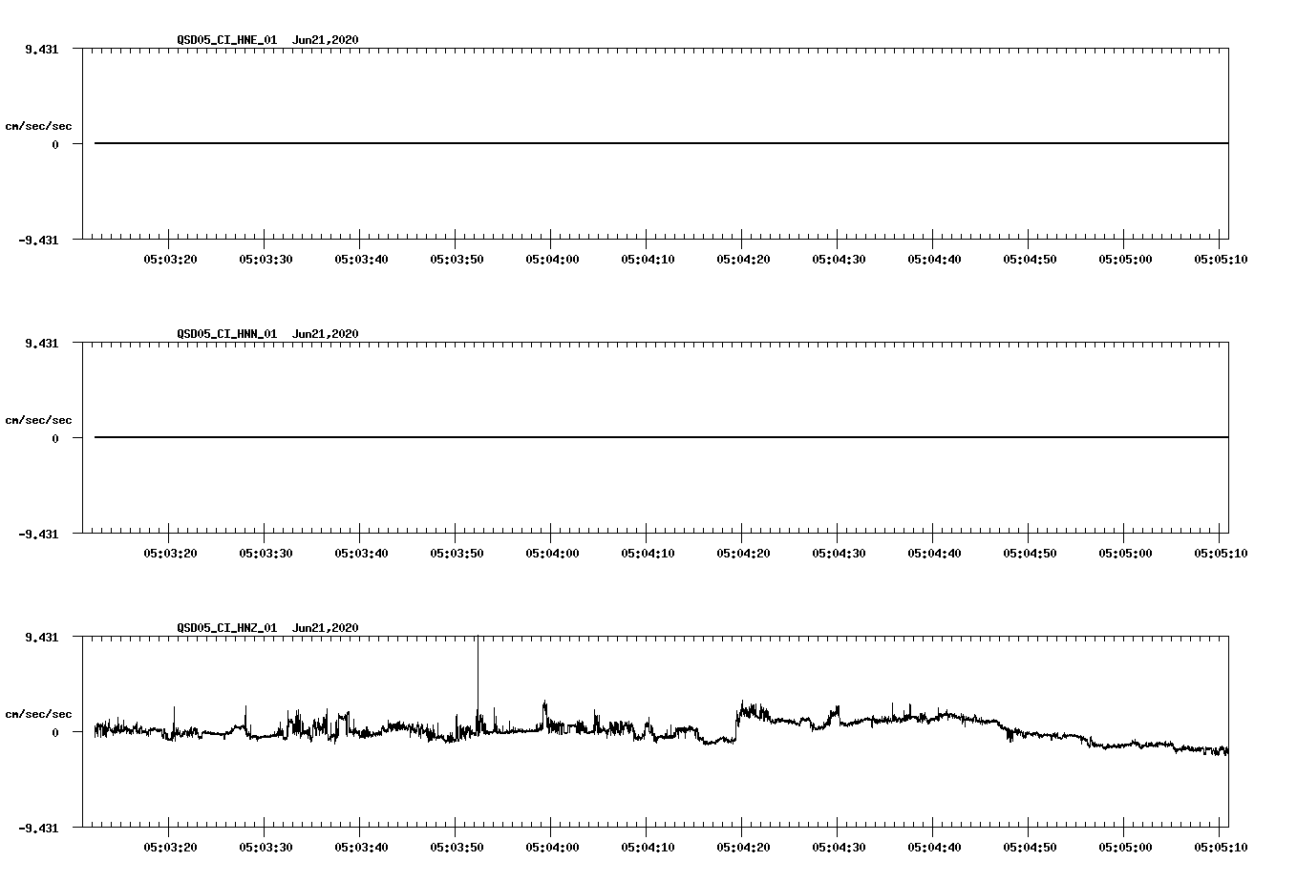Screen dimensions: 1297x882
Task: Click the 0 axis value of the HNZ plot
Action: (55, 733)
